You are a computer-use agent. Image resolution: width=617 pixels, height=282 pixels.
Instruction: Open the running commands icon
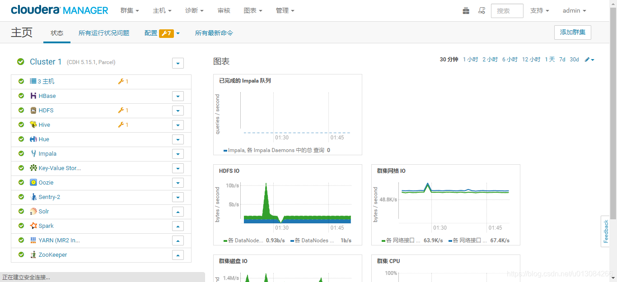click(x=482, y=10)
